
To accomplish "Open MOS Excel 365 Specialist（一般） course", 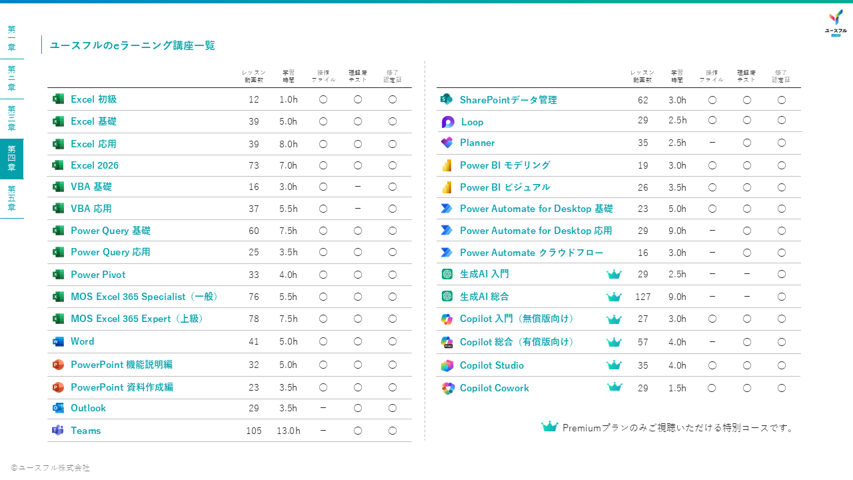I will pyautogui.click(x=145, y=297).
